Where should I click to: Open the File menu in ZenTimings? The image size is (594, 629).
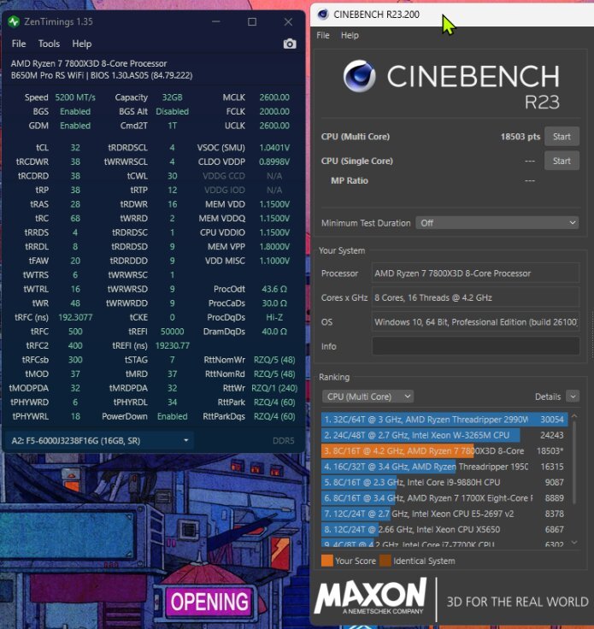click(x=19, y=44)
